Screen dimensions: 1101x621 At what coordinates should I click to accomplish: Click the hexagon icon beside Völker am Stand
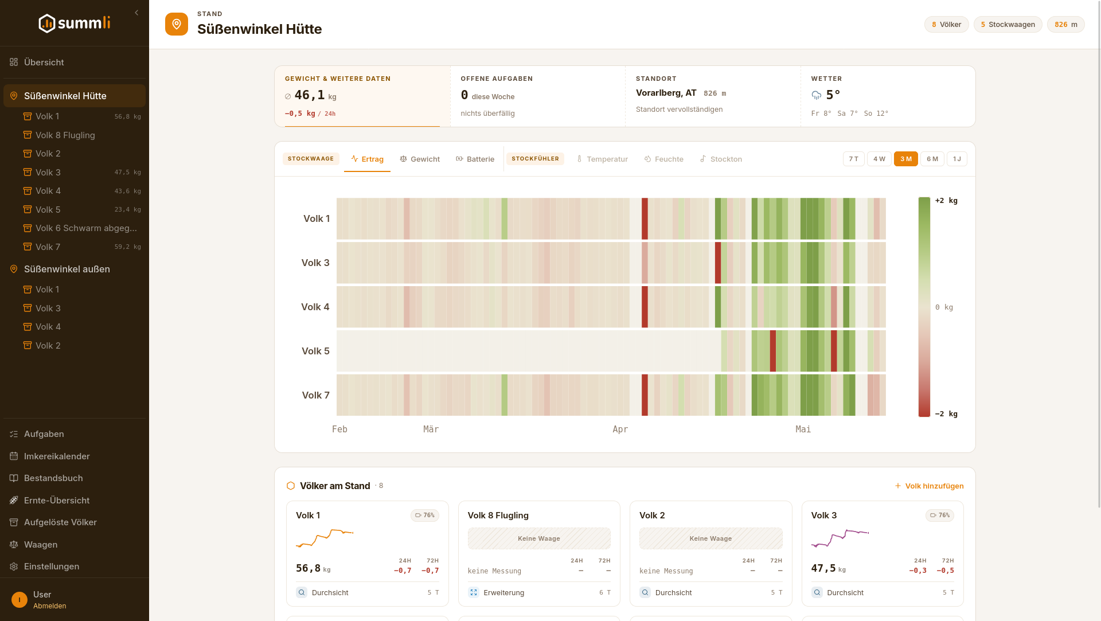tap(291, 486)
